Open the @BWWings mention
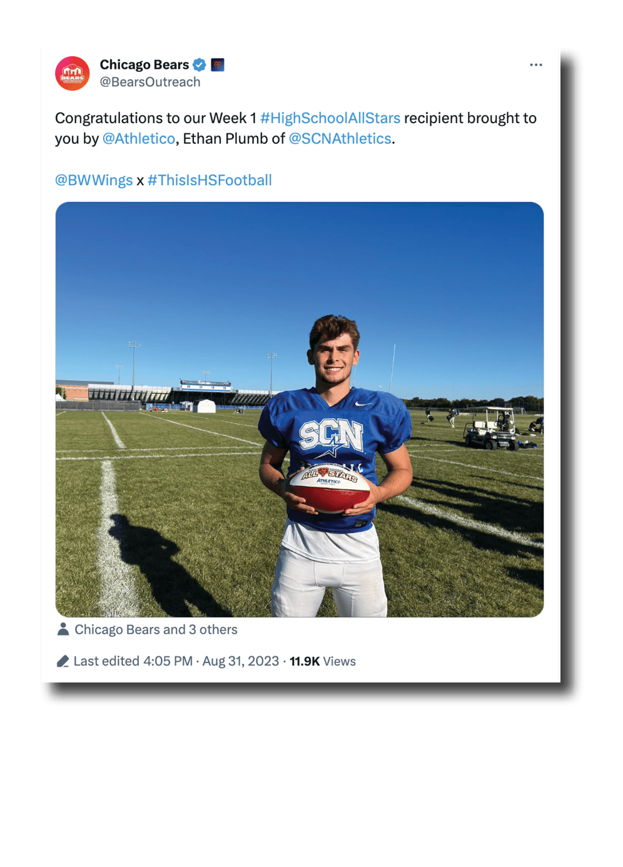The width and height of the screenshot is (623, 867). (94, 181)
